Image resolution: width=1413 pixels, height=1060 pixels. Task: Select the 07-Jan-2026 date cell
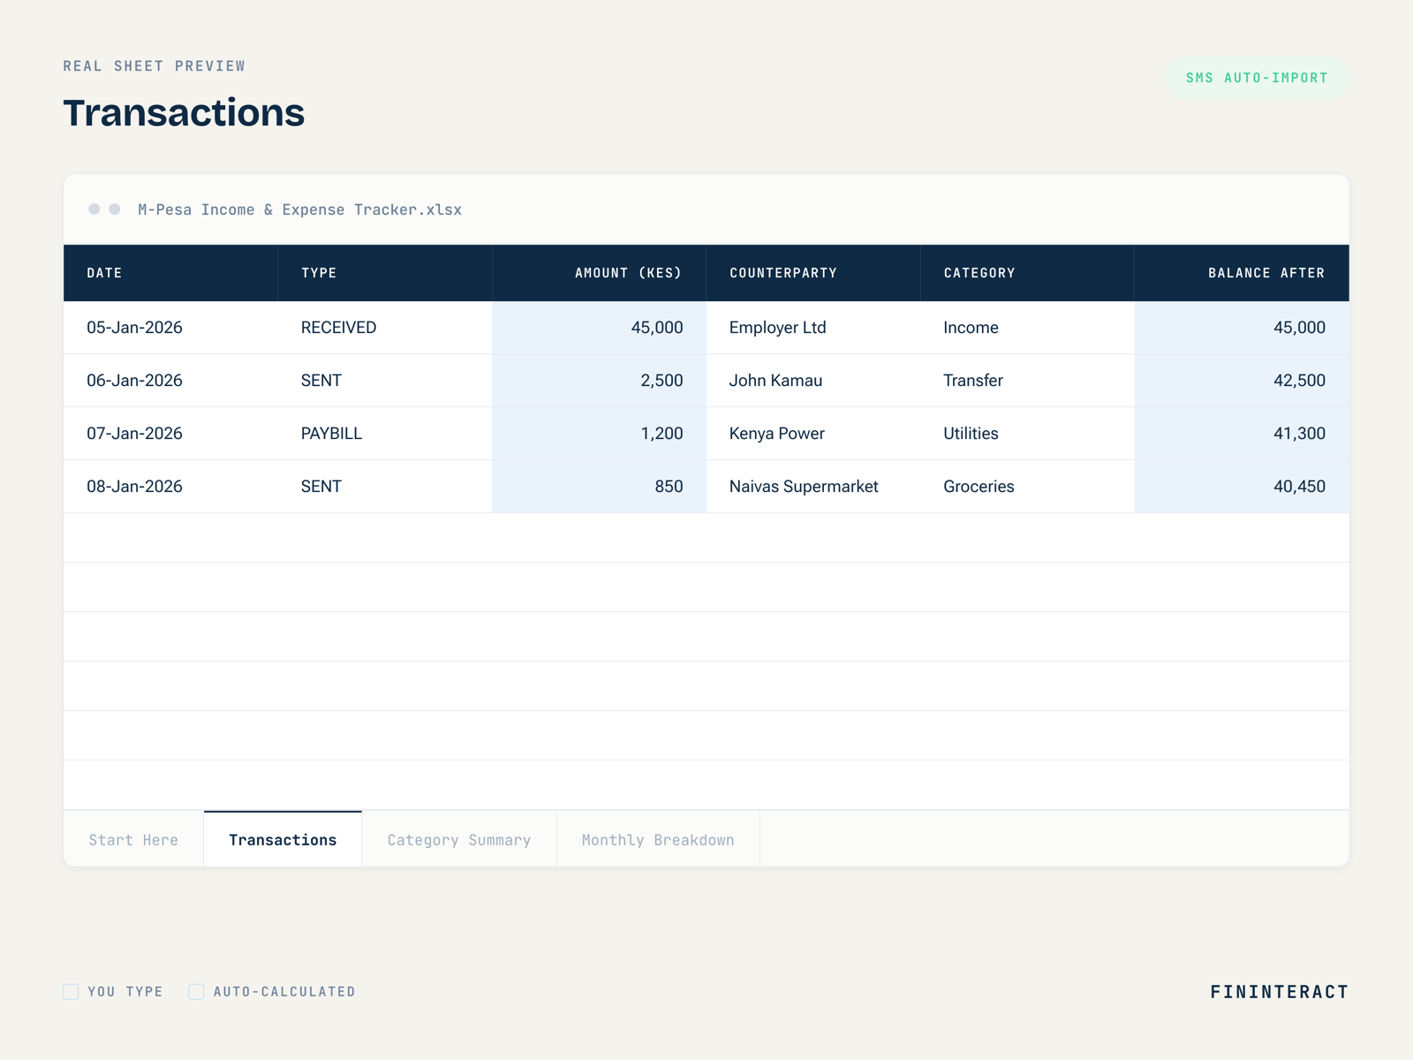pyautogui.click(x=170, y=434)
